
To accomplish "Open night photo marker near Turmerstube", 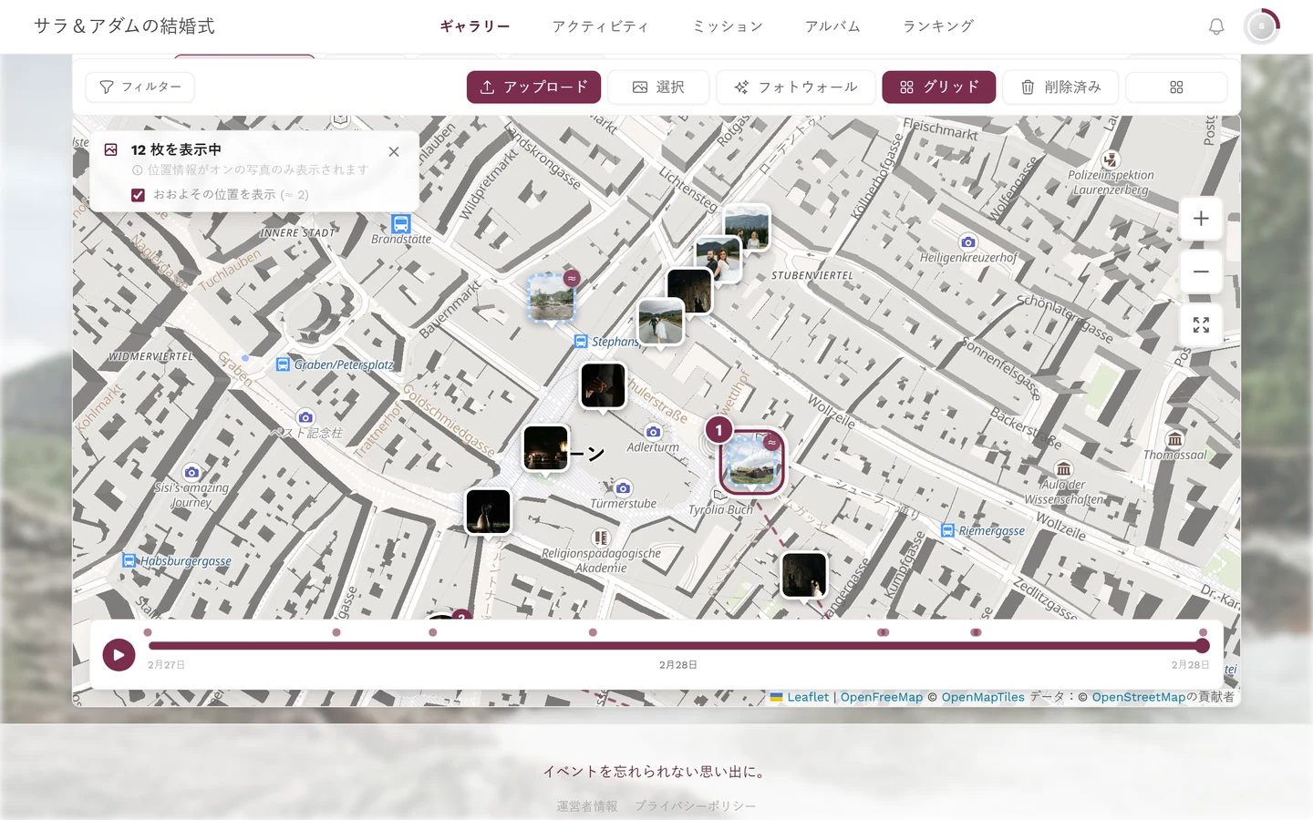I will [x=546, y=448].
